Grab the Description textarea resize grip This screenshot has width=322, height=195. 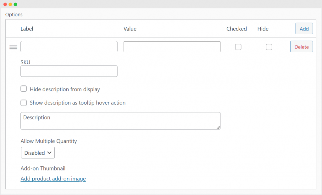(x=218, y=127)
